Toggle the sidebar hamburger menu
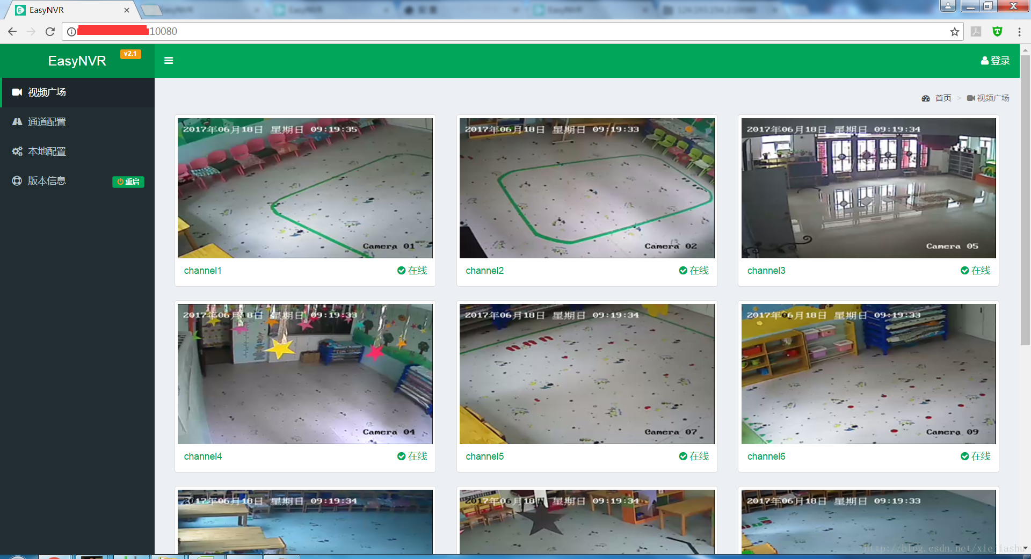 click(x=169, y=61)
